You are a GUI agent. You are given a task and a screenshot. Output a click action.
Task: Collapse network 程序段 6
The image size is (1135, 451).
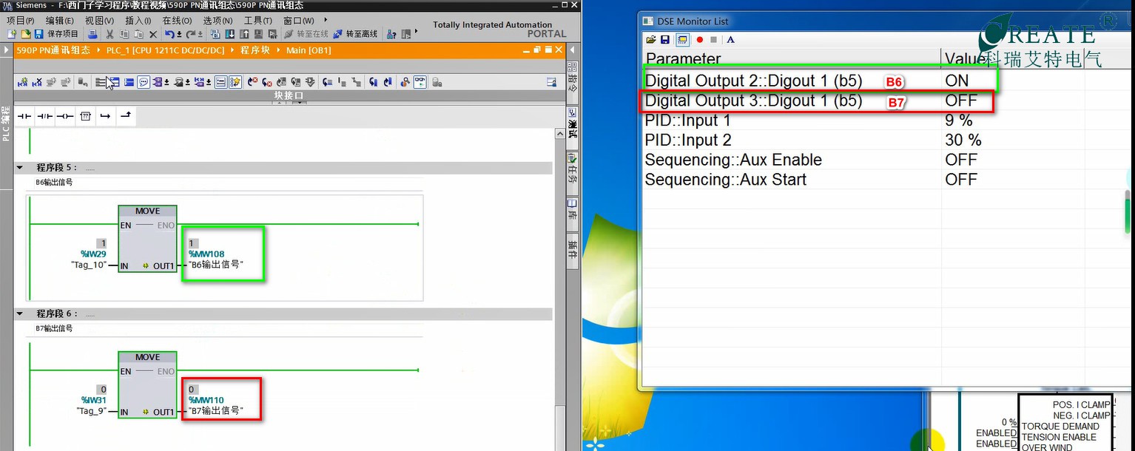[x=20, y=313]
